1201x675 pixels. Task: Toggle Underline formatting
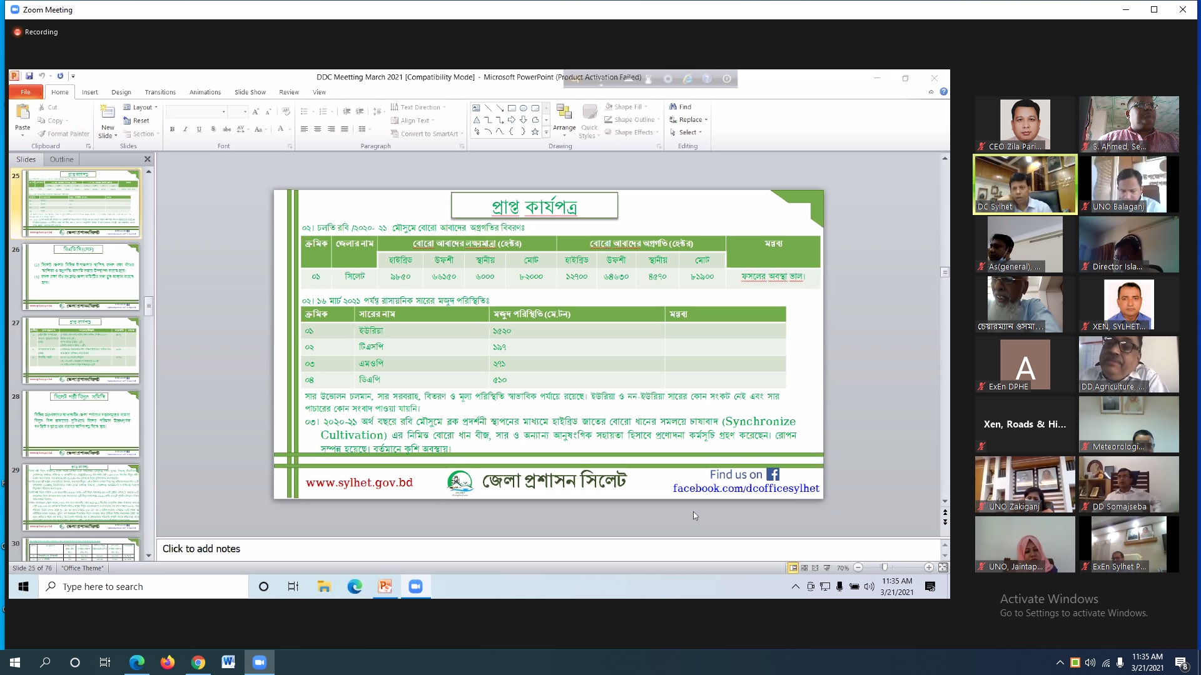[x=199, y=129]
